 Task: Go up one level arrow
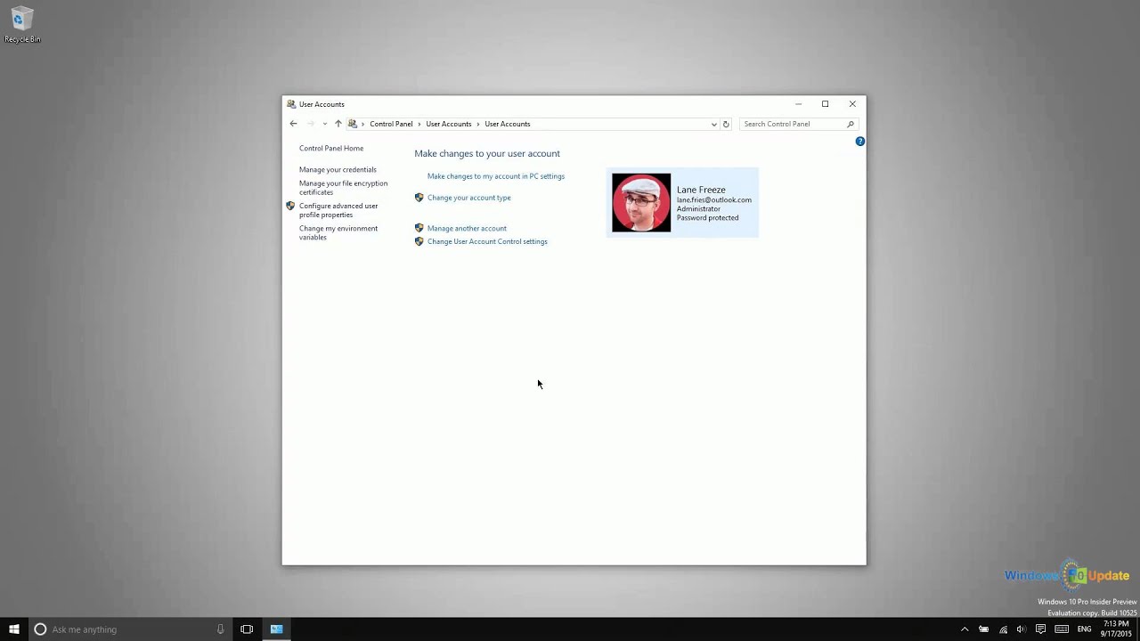tap(338, 124)
